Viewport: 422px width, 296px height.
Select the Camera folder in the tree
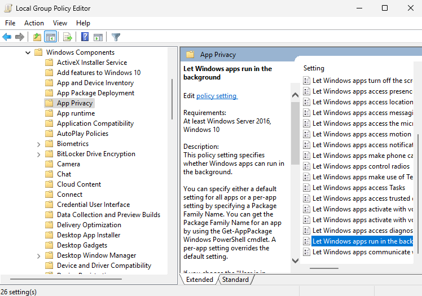(68, 164)
